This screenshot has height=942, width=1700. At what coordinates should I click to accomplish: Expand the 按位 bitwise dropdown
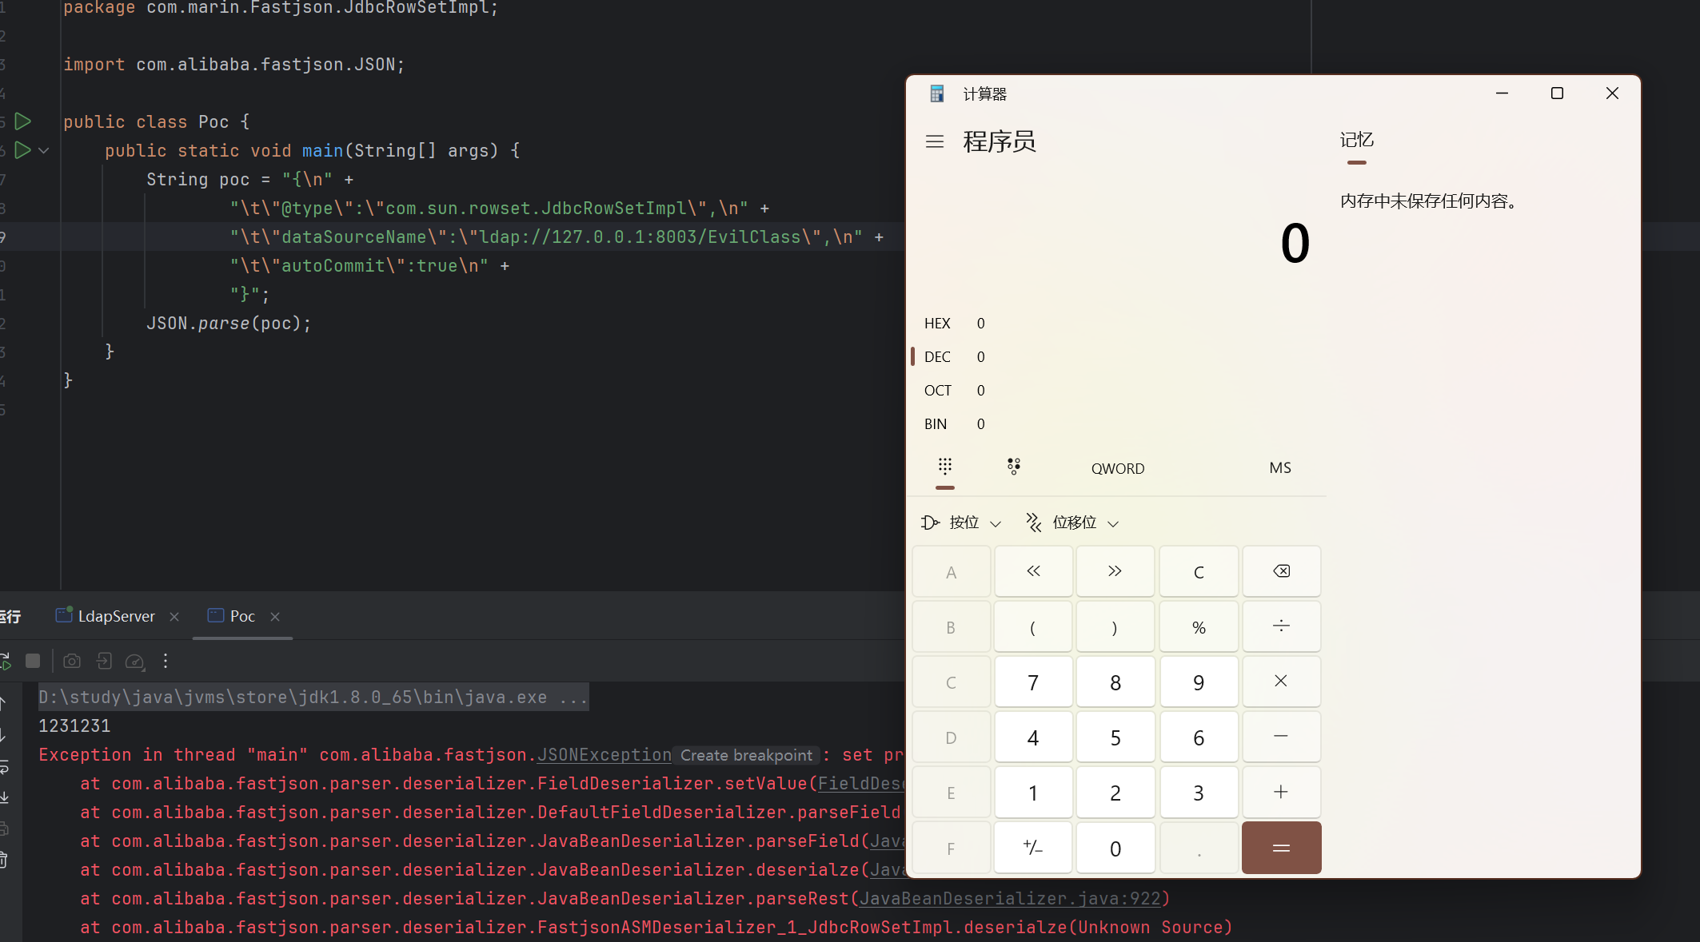(x=963, y=523)
